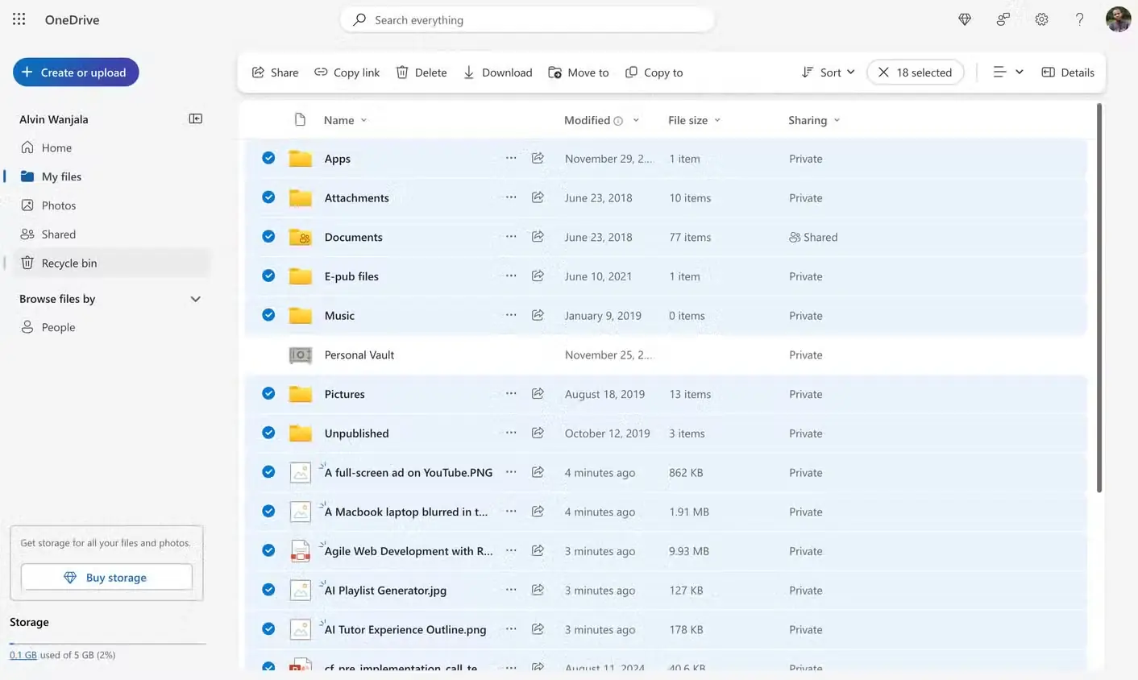
Task: Click the file type column header icon
Action: (x=300, y=119)
